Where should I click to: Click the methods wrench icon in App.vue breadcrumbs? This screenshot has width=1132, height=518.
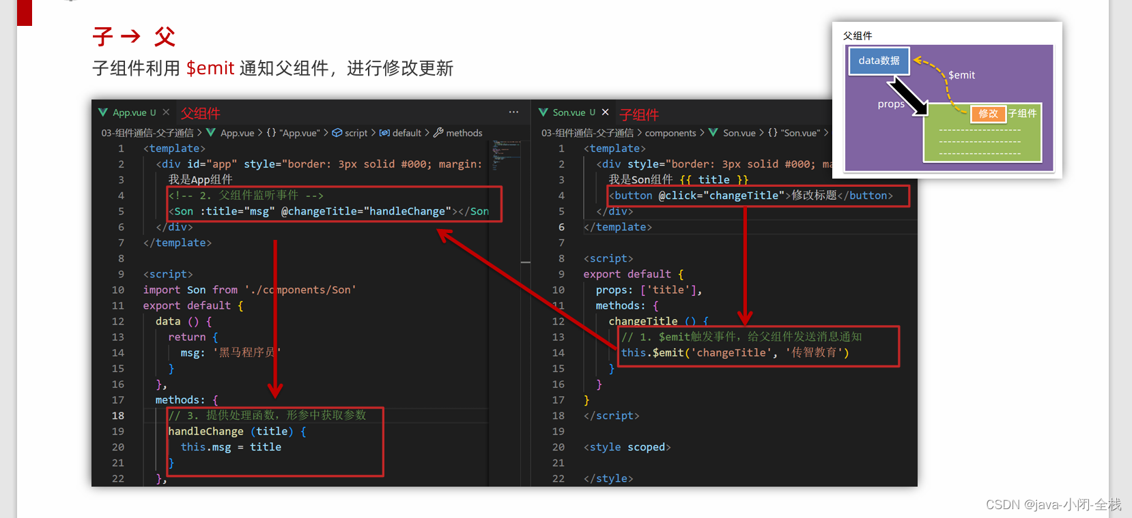[x=438, y=133]
